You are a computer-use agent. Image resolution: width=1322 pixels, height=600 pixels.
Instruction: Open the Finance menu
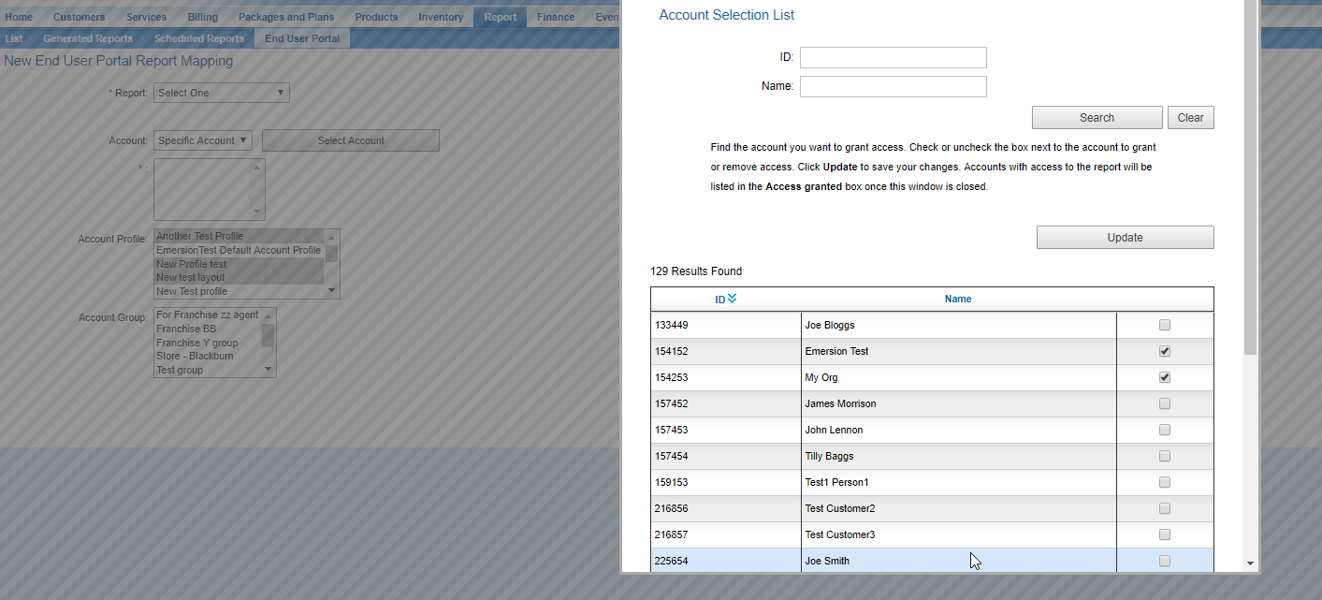pos(556,17)
